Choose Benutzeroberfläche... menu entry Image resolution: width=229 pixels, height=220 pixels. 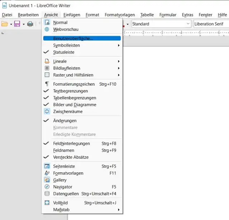[x=73, y=38]
